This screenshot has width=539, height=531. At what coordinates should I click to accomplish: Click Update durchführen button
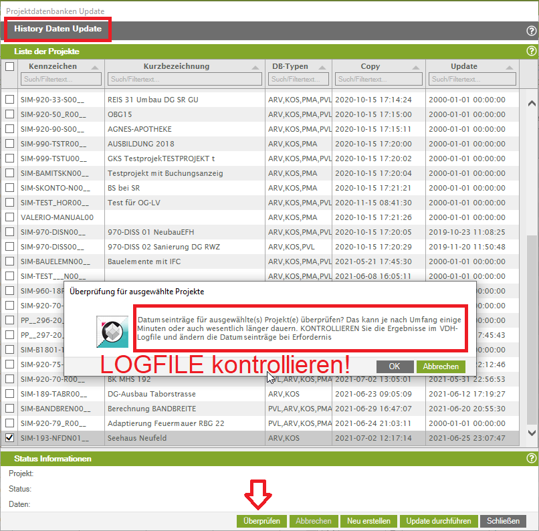[x=439, y=521]
